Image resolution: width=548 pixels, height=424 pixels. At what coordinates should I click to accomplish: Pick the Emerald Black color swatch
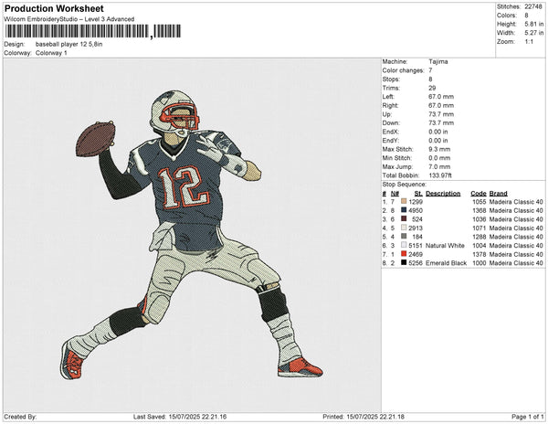(404, 262)
